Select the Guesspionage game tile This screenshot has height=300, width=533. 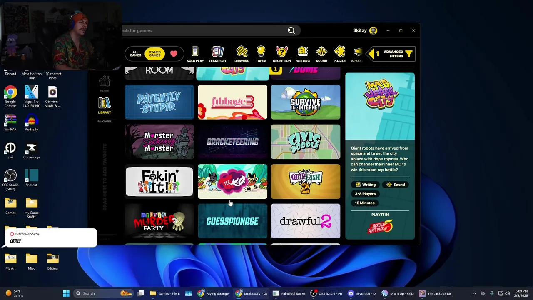click(232, 221)
